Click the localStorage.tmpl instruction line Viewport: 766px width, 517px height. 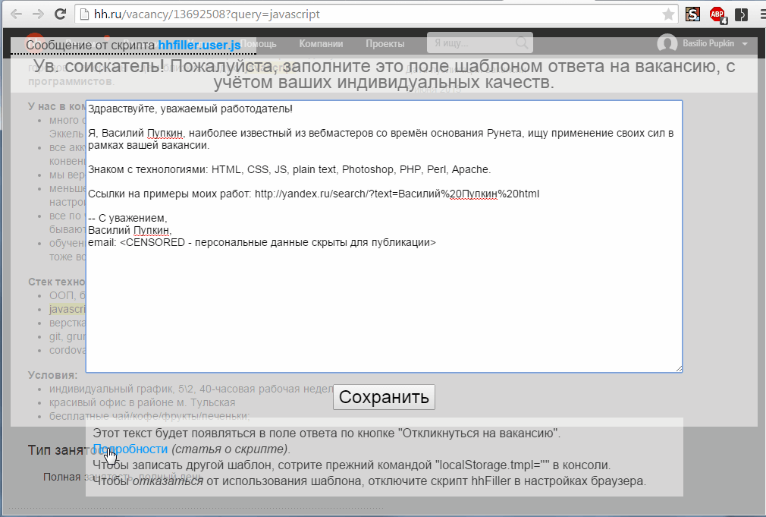pyautogui.click(x=352, y=465)
